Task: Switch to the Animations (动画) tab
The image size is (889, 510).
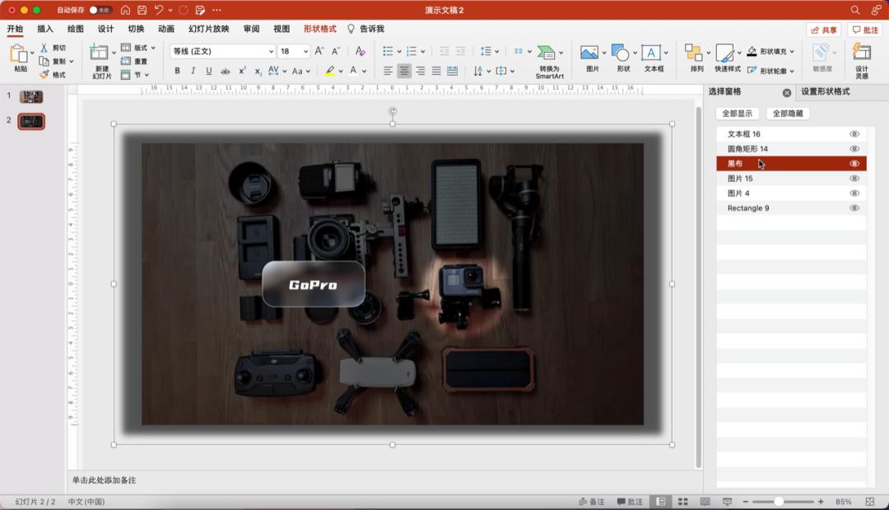Action: pyautogui.click(x=165, y=29)
